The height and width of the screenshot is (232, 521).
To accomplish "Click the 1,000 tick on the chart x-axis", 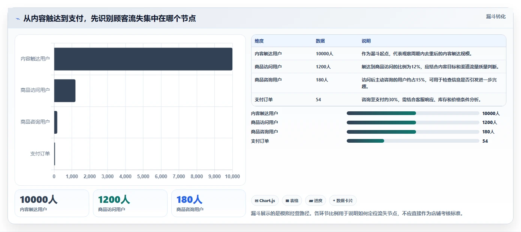I will pyautogui.click(x=72, y=177).
